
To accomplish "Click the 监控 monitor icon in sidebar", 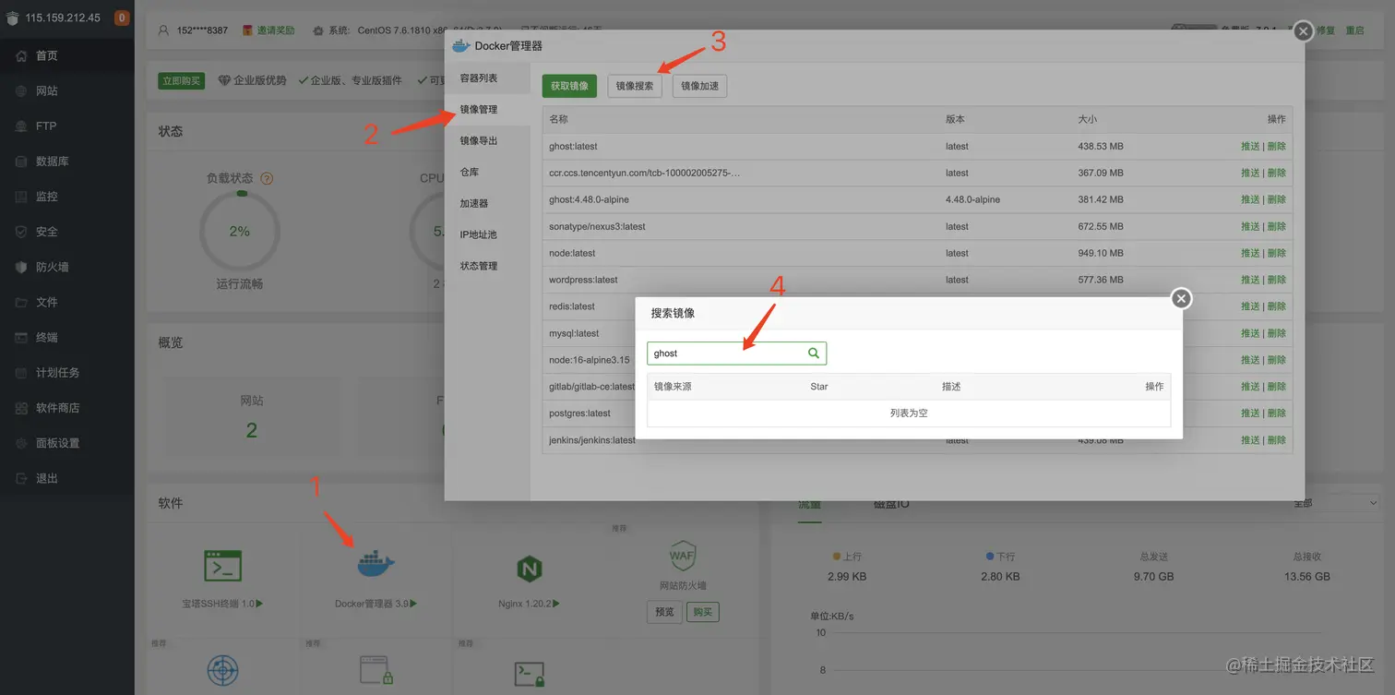I will 20,197.
